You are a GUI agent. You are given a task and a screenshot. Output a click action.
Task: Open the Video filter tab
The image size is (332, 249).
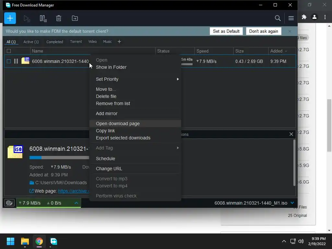(x=92, y=42)
